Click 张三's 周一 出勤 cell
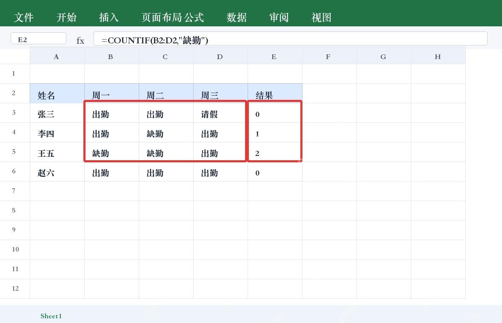 click(112, 113)
